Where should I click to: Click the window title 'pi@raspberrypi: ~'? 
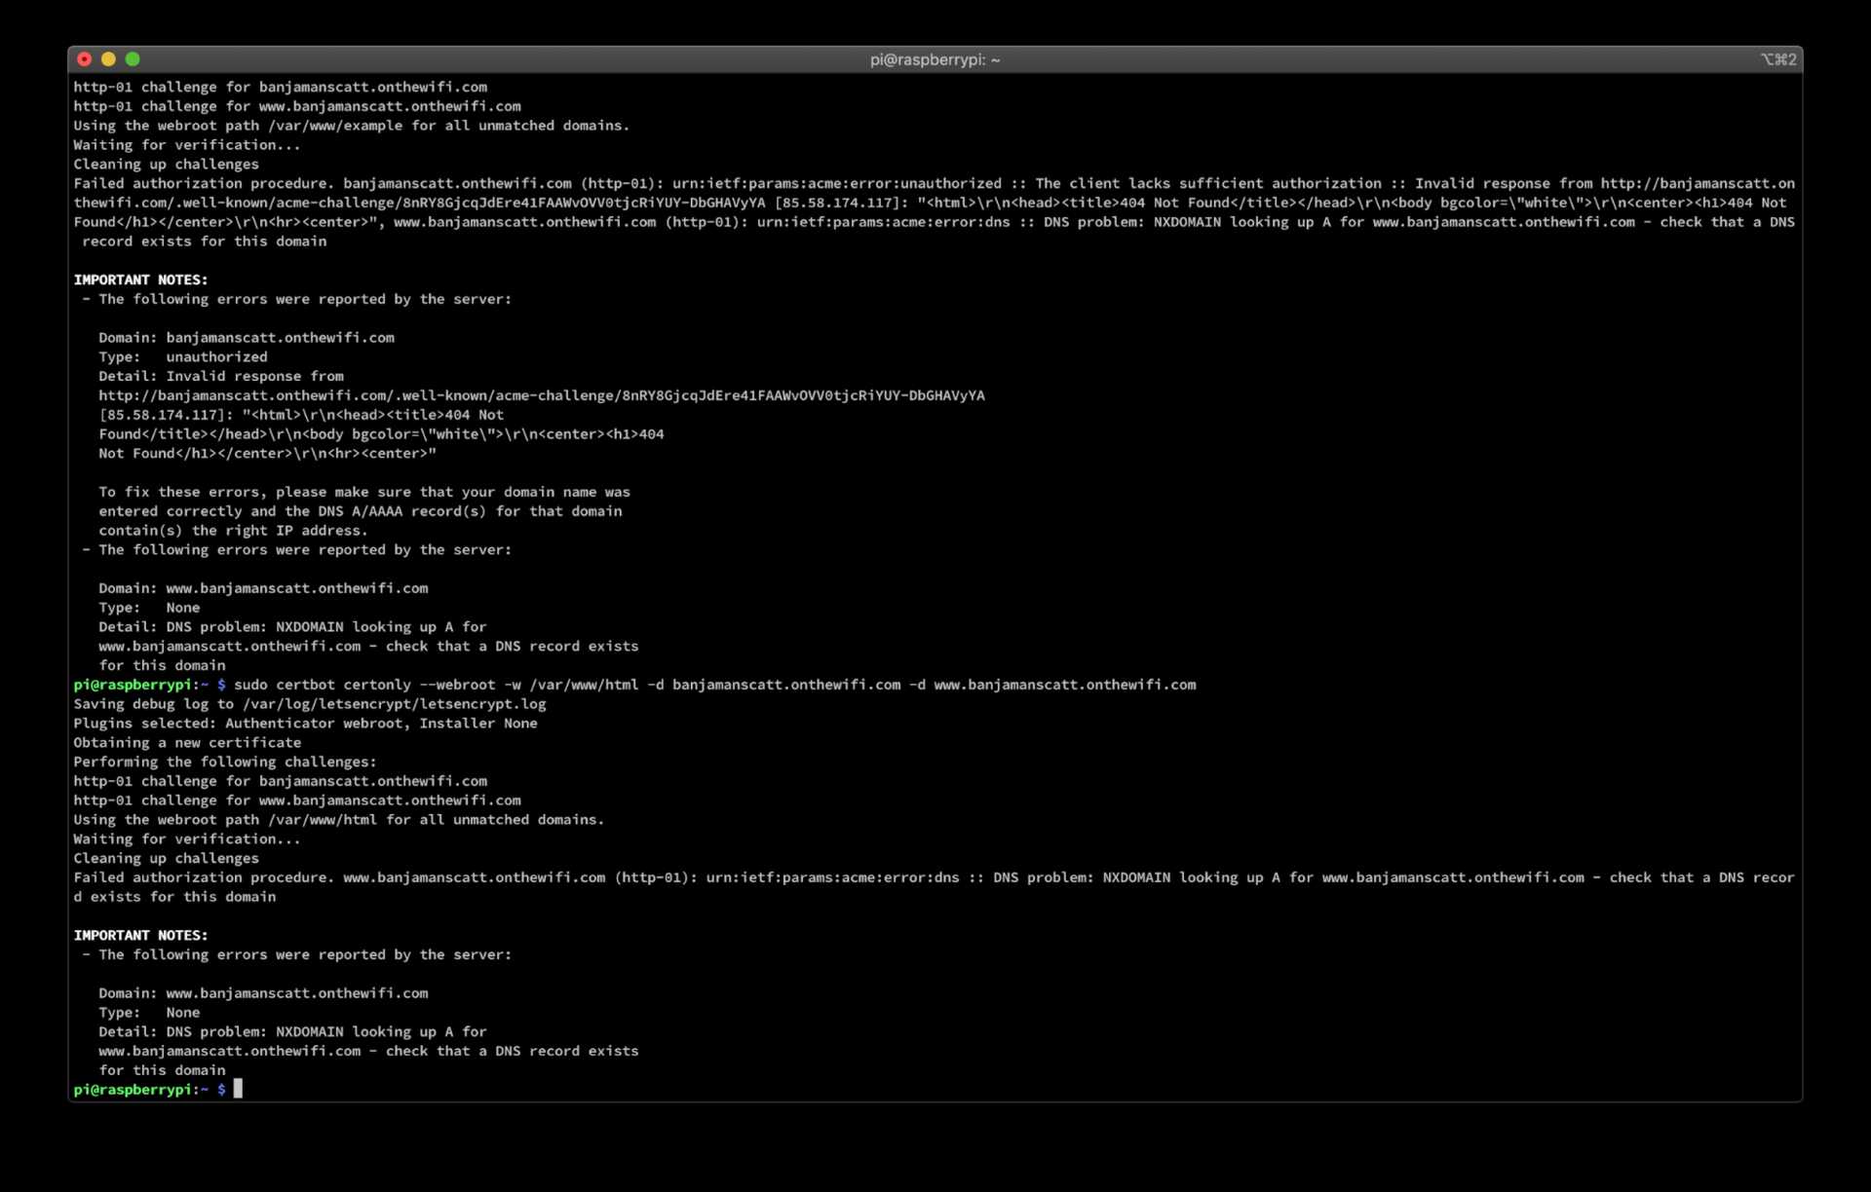pyautogui.click(x=935, y=59)
